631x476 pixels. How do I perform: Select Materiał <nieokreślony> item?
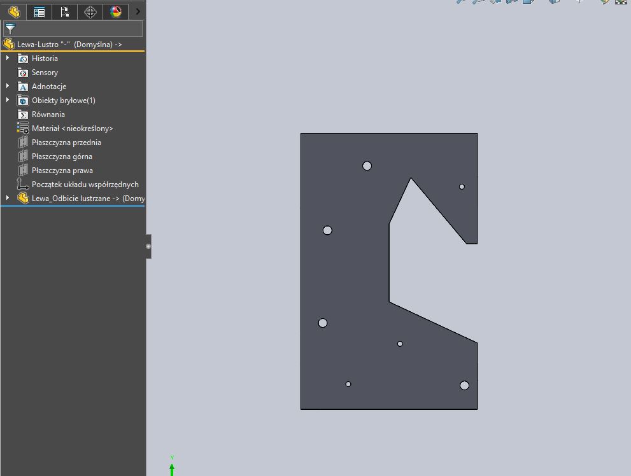click(x=72, y=129)
